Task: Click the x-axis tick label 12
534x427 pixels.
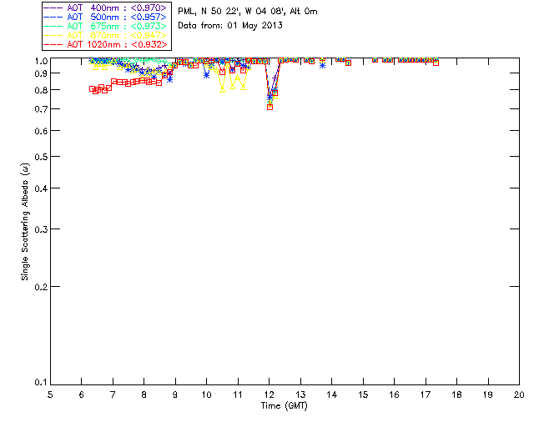Action: (269, 394)
